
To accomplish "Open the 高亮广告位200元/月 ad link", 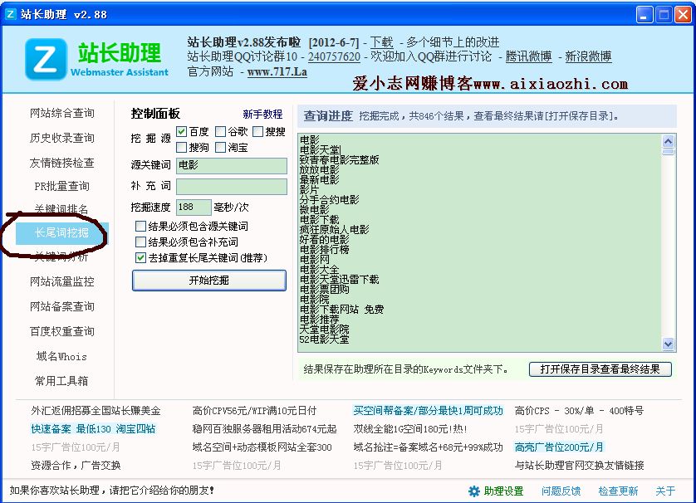I will 559,447.
